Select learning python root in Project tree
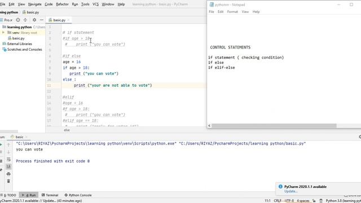The image size is (361, 203). pyautogui.click(x=19, y=27)
